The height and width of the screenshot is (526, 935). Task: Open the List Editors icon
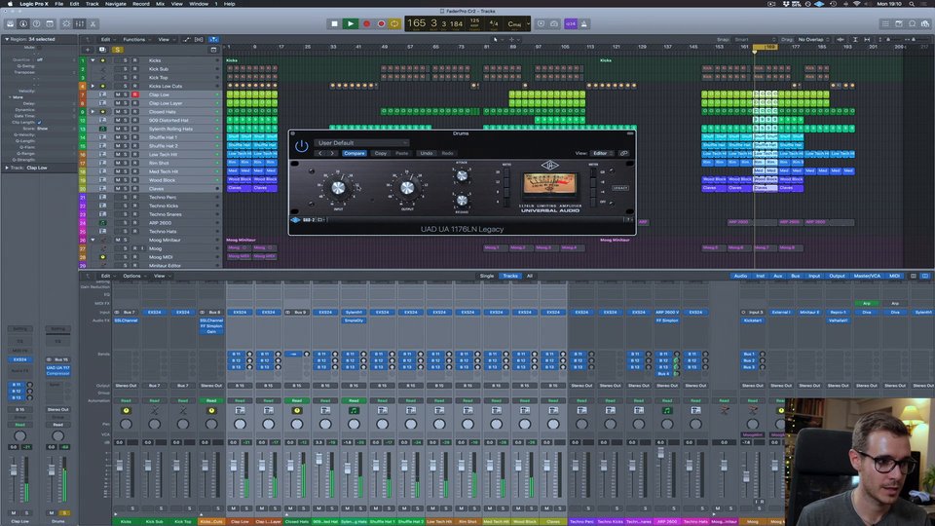tap(885, 23)
